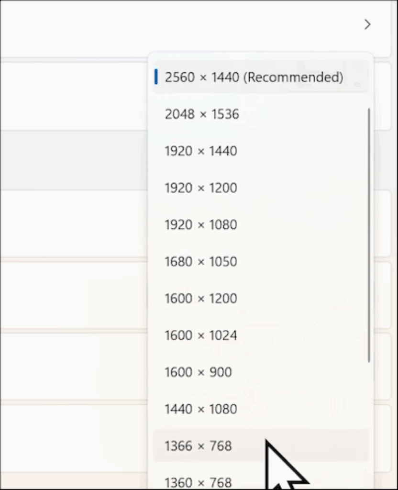Click the resolution list scrollbar thumb
This screenshot has width=398, height=490.
click(x=369, y=234)
